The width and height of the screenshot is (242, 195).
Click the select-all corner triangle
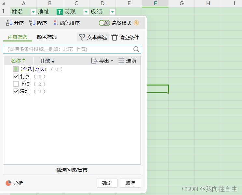[x=3, y=3]
